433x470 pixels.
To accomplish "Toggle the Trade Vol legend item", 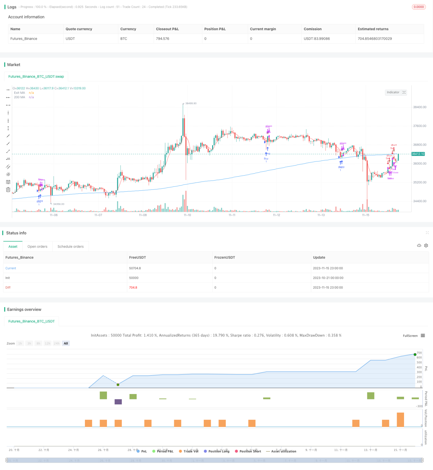I will [189, 451].
